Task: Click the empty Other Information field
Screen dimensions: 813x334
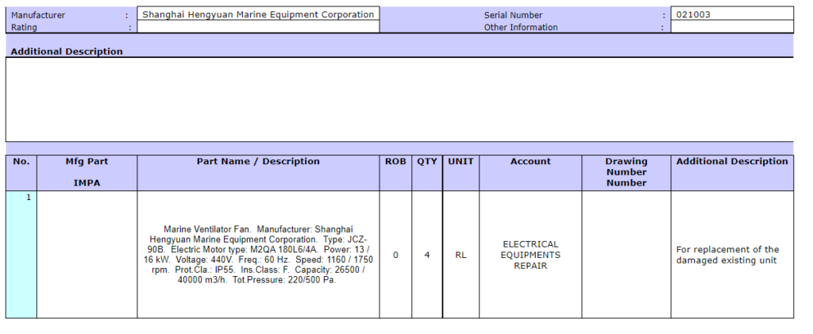Action: (x=731, y=27)
